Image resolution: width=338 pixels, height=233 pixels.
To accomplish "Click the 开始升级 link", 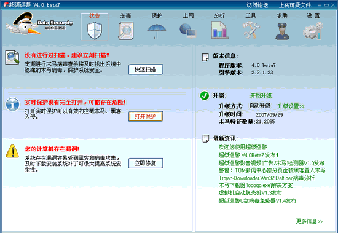I will pyautogui.click(x=261, y=95).
